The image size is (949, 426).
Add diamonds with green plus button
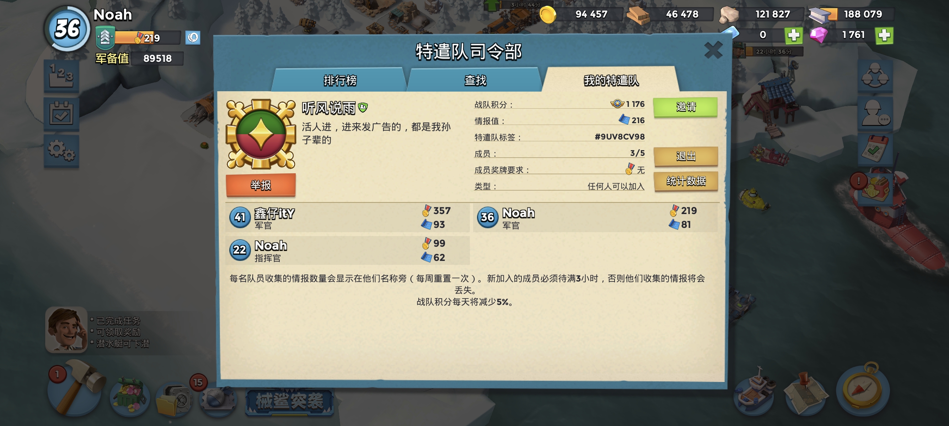(884, 35)
